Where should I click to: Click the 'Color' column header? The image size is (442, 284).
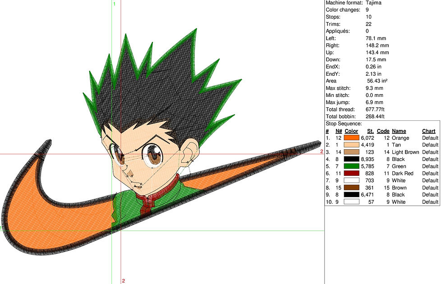[x=351, y=131]
